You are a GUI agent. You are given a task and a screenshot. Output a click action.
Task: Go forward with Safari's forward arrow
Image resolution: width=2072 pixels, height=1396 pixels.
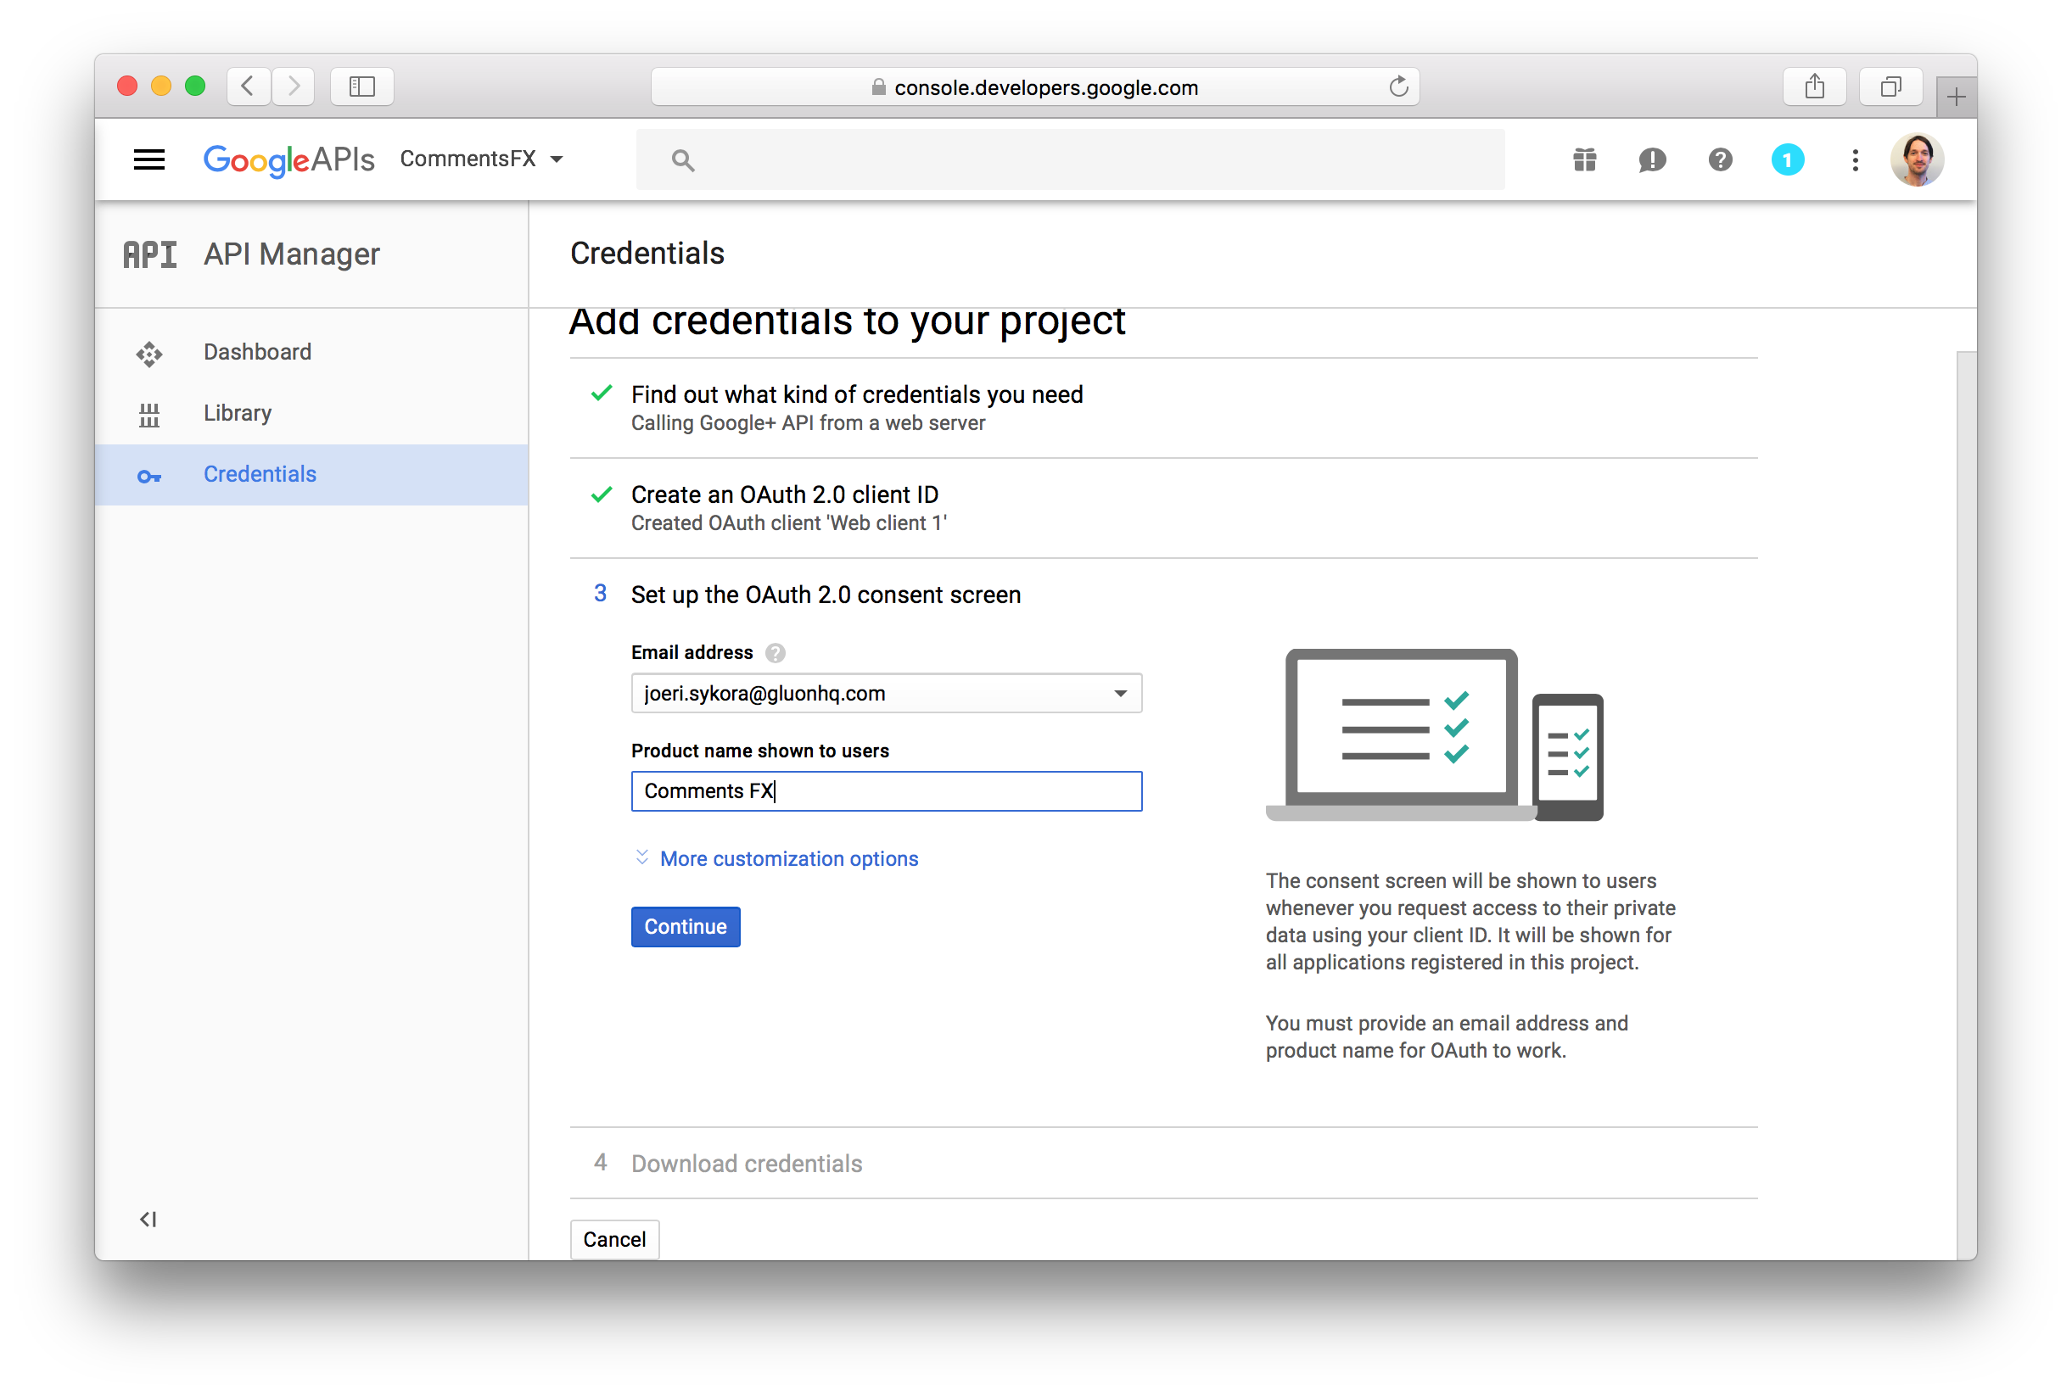(x=293, y=87)
